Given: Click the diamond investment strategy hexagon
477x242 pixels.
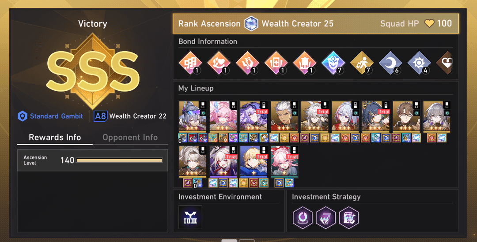Looking at the screenshot, I should coord(326,217).
